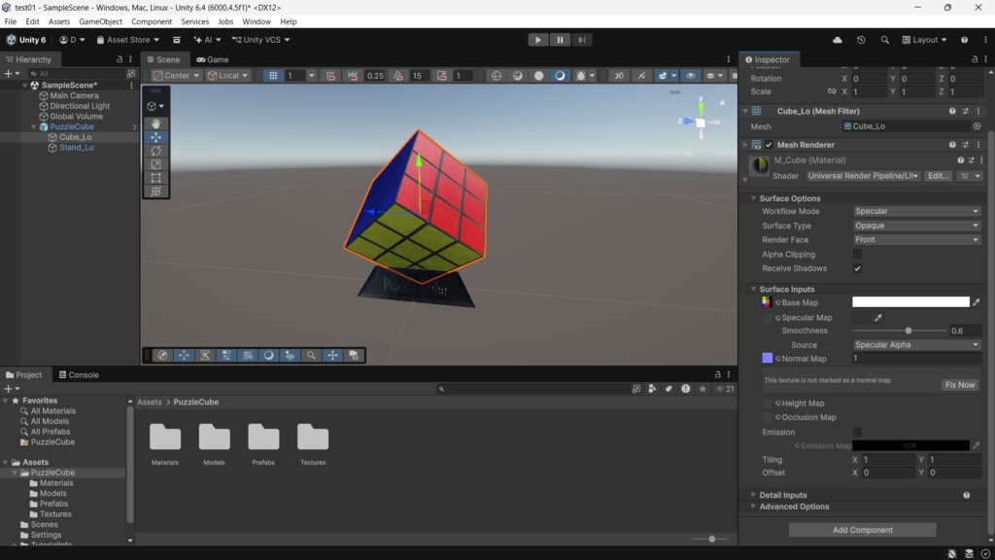995x560 pixels.
Task: Open the AI toolbar button
Action: coord(207,39)
